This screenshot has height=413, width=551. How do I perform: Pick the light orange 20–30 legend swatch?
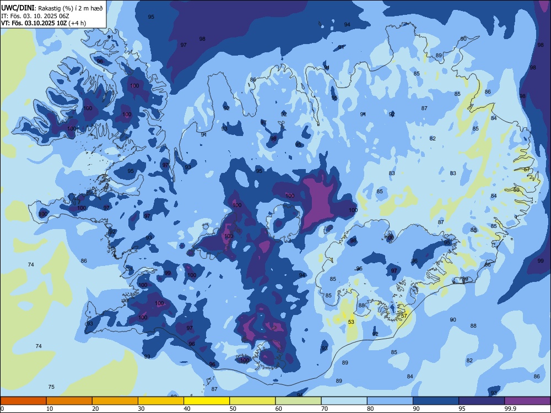[x=115, y=401]
